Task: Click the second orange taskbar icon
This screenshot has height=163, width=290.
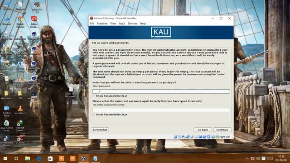Action: pos(72,158)
